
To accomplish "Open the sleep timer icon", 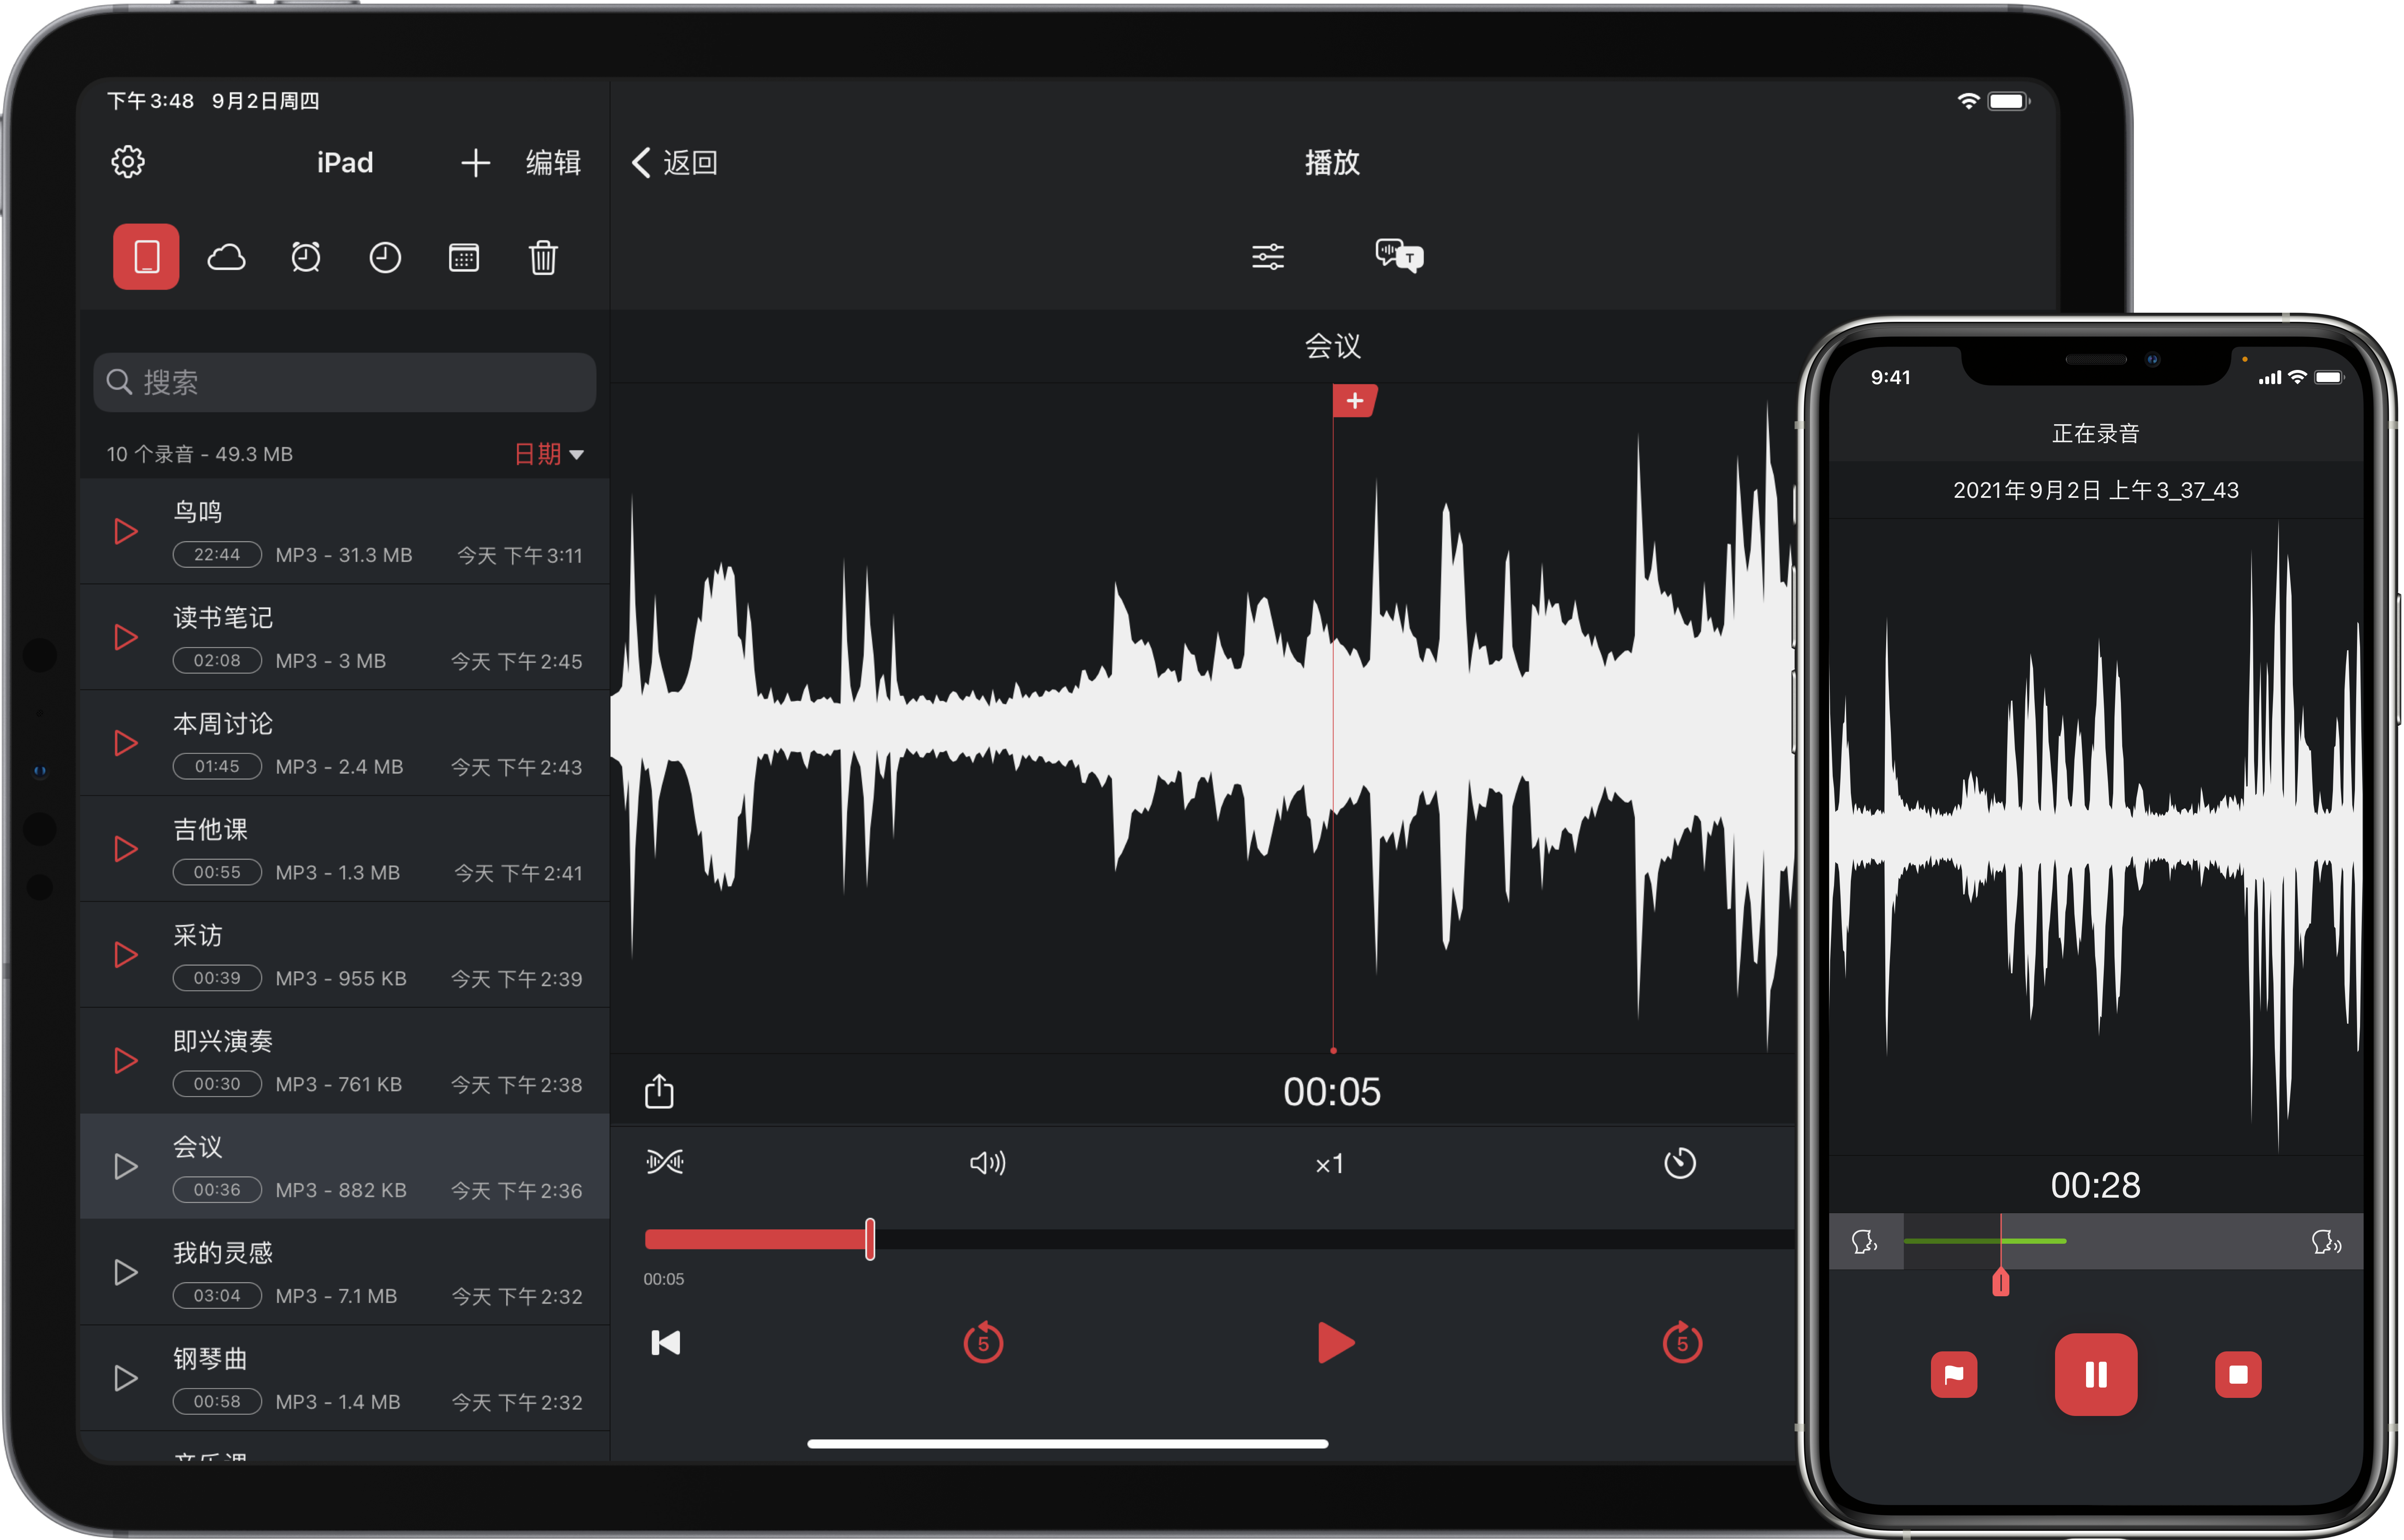I will [x=1681, y=1163].
